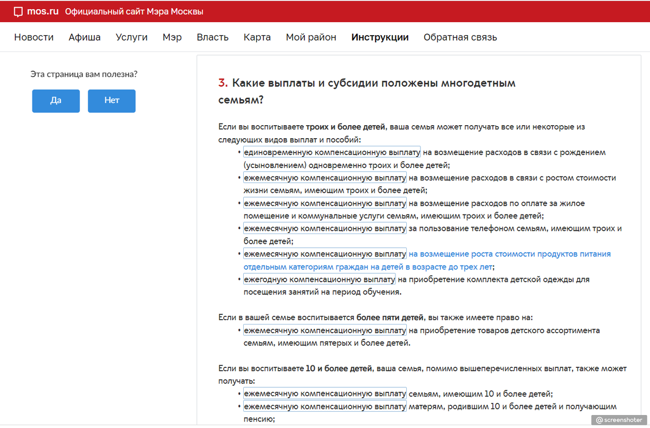Screen dimensions: 650x428
Task: Click the mos.ru logo icon
Action: pyautogui.click(x=18, y=11)
